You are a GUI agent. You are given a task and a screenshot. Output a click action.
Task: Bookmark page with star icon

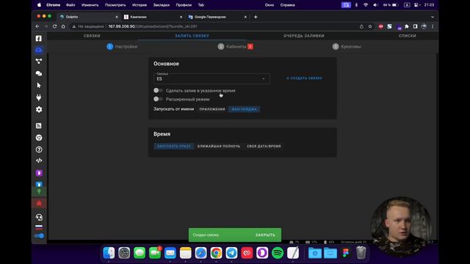point(370,26)
